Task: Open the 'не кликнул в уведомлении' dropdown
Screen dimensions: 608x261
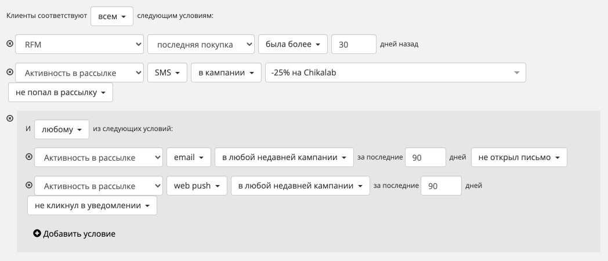Action: point(92,205)
